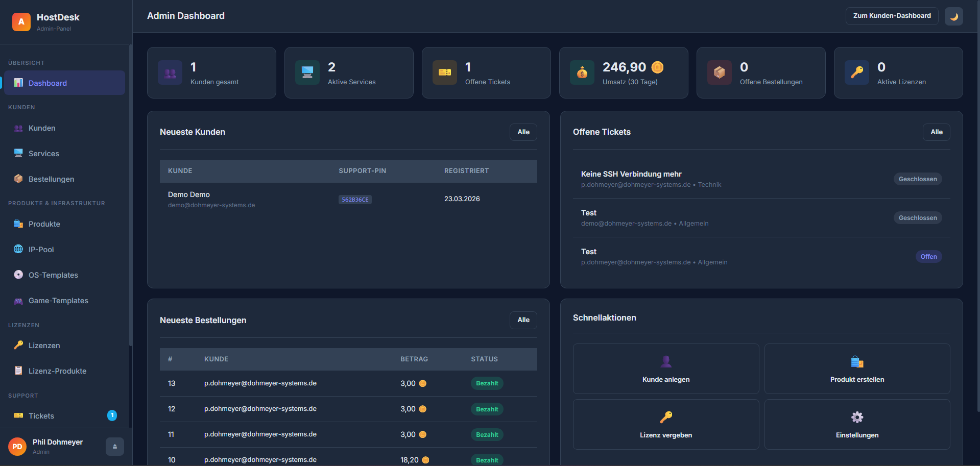Click the Kunde anlegen person icon

click(x=665, y=361)
